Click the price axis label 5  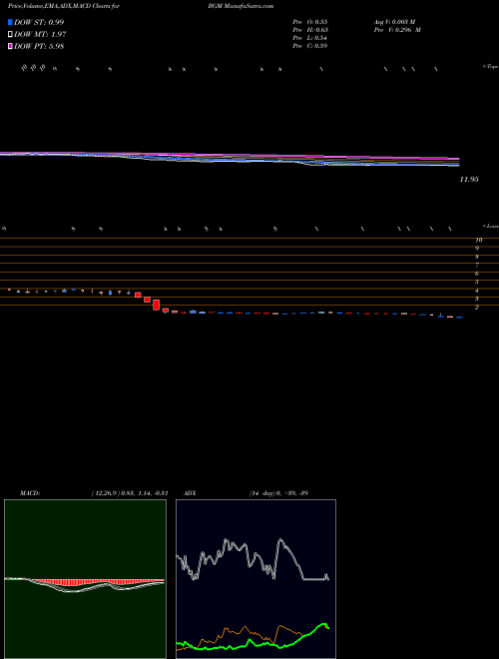coord(477,282)
